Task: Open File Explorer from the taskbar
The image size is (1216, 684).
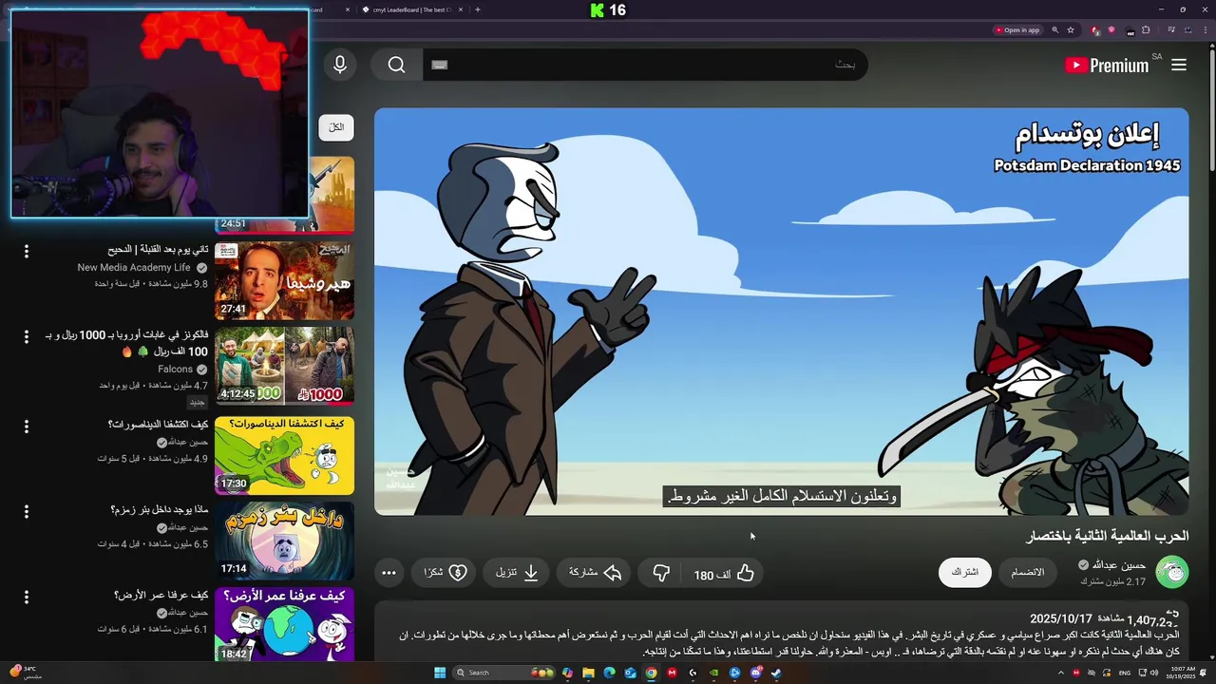Action: tap(588, 673)
